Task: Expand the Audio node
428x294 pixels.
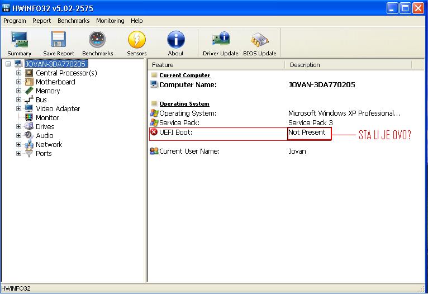Action: click(x=18, y=135)
